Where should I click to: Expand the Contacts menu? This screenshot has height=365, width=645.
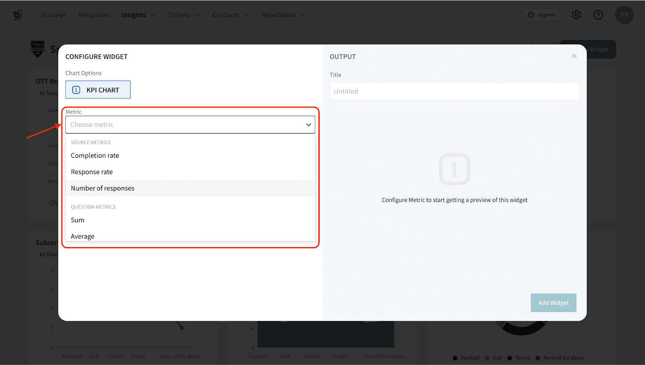pos(230,15)
